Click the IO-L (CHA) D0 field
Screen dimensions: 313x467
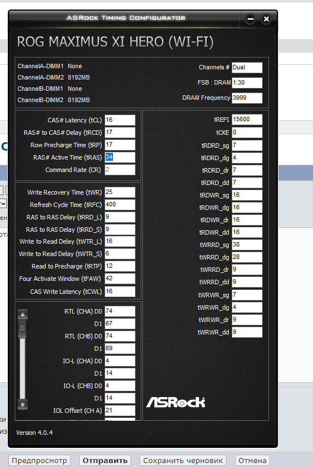tap(120, 361)
